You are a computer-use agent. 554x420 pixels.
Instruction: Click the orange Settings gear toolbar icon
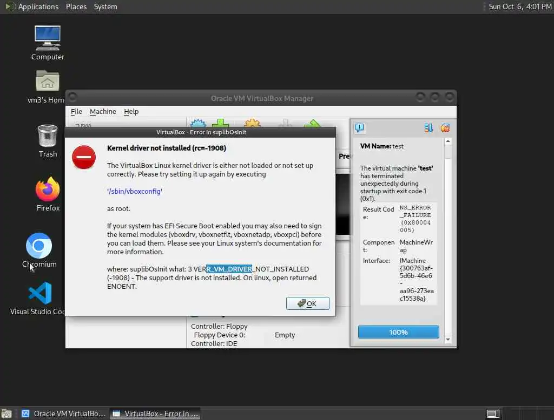click(252, 123)
